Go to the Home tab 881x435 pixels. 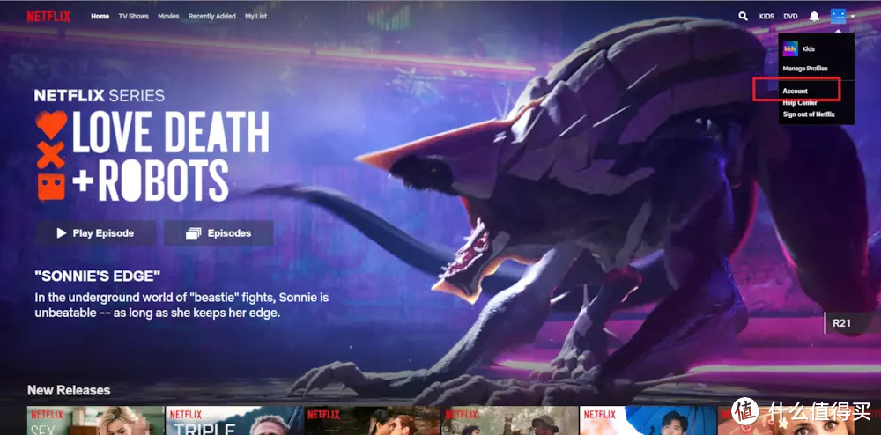click(x=100, y=16)
